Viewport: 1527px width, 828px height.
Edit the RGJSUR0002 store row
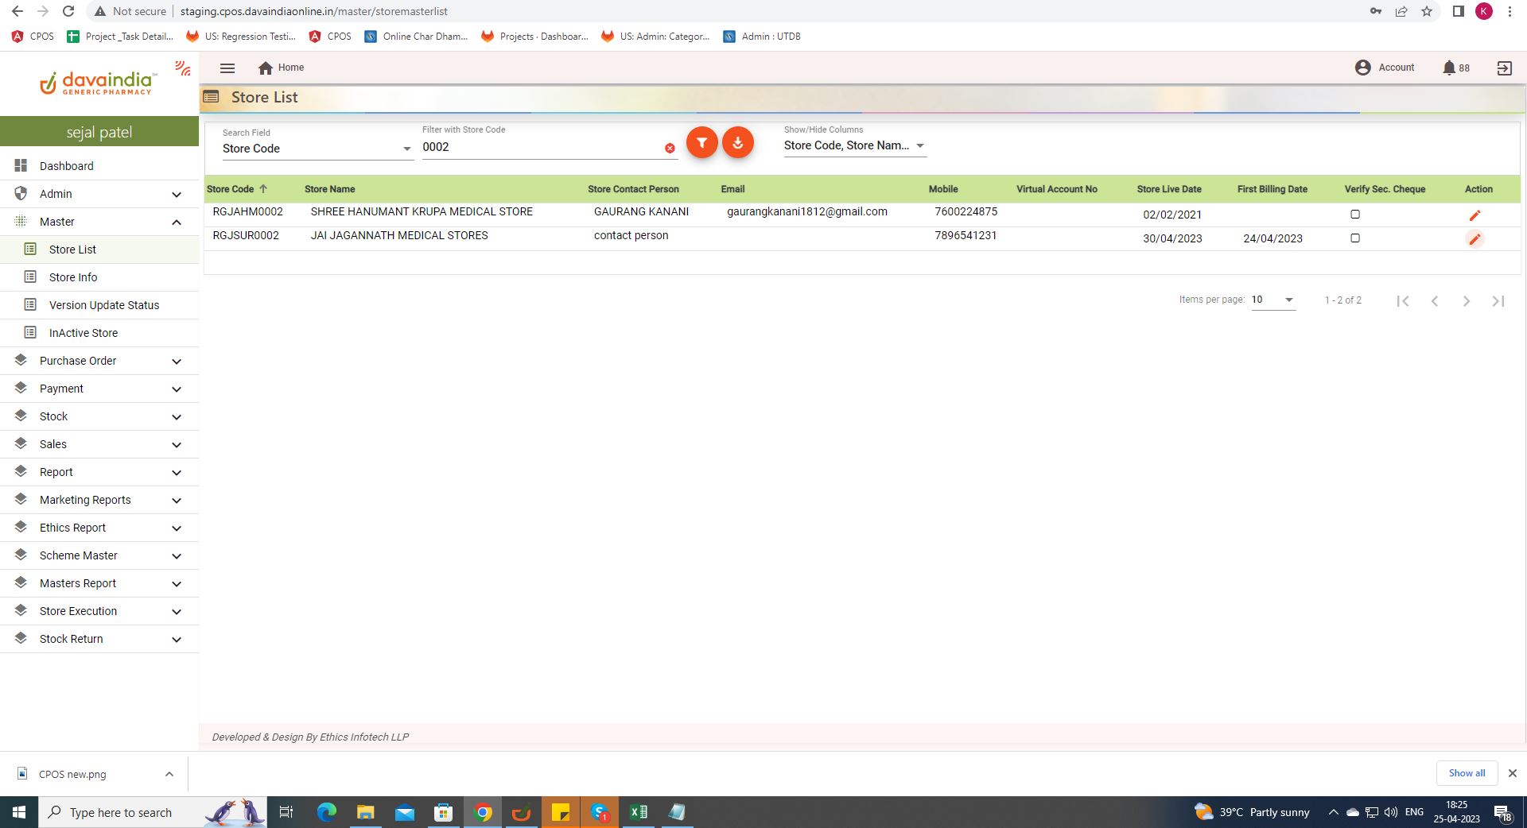[x=1475, y=239]
